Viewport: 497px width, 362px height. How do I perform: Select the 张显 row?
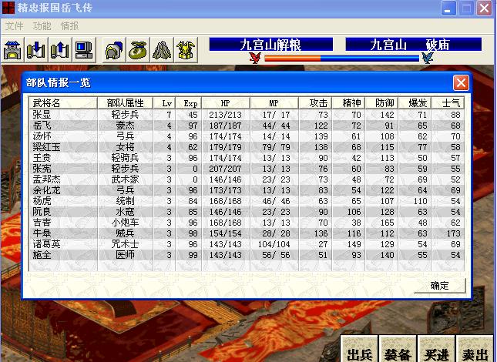247,115
